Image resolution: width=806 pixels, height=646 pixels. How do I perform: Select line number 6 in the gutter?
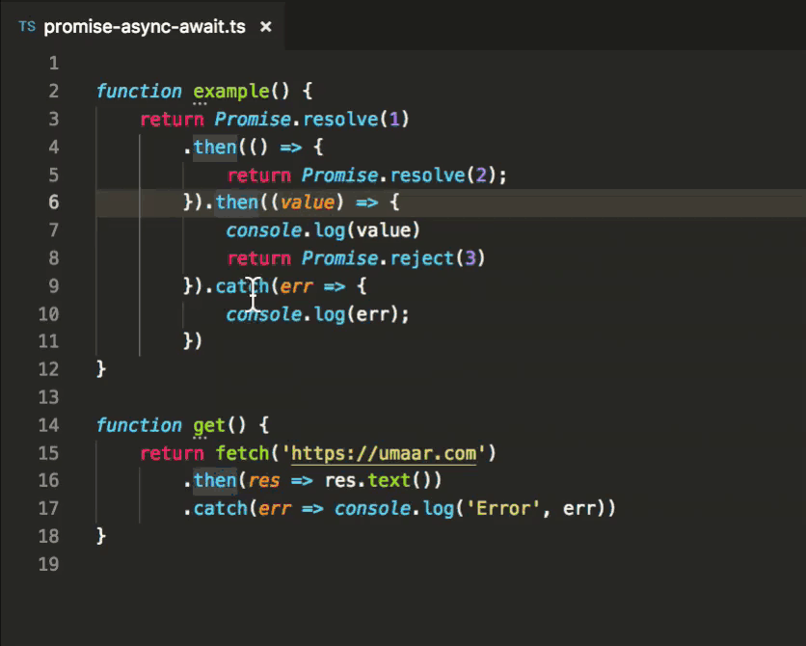54,202
